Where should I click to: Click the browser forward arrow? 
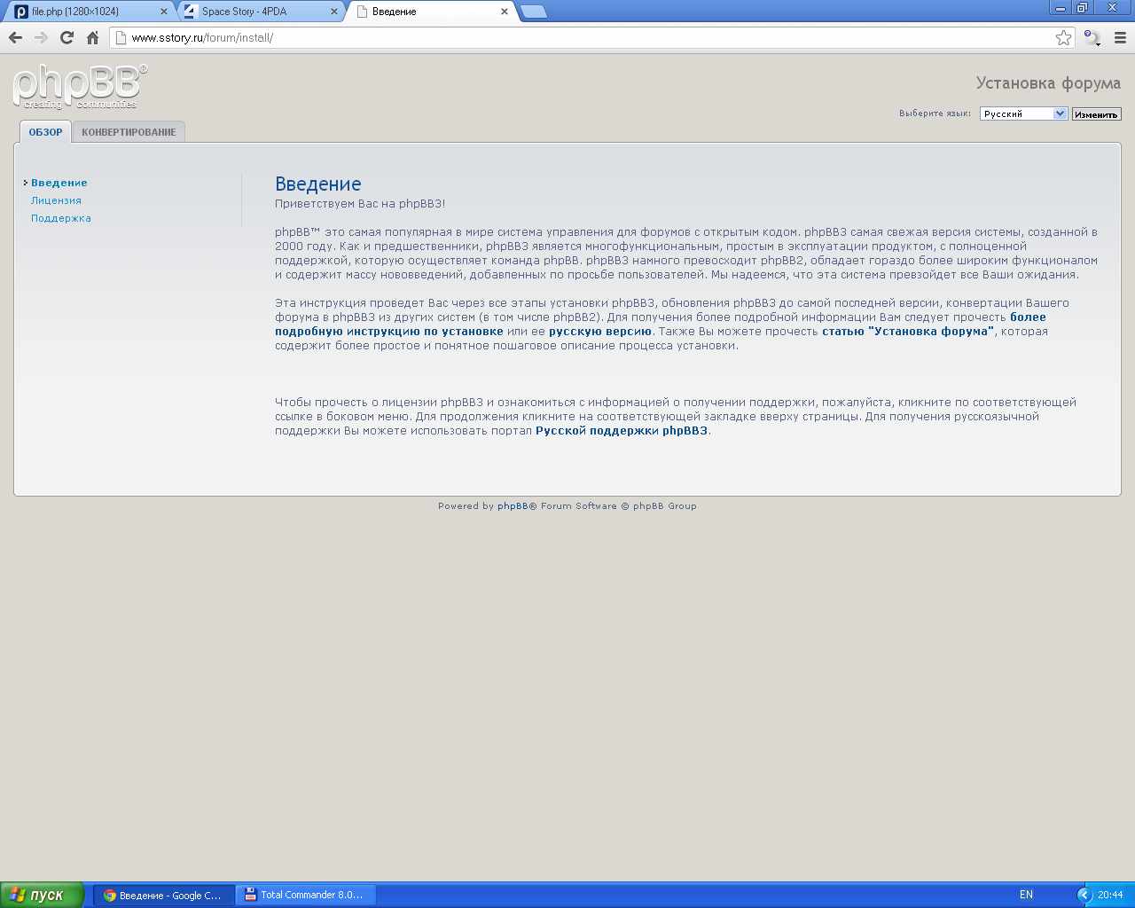(x=41, y=37)
